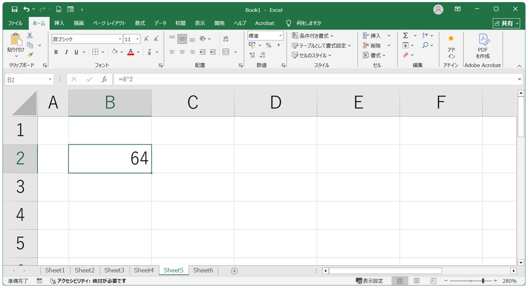Click the zoom slider in status bar

pos(483,281)
